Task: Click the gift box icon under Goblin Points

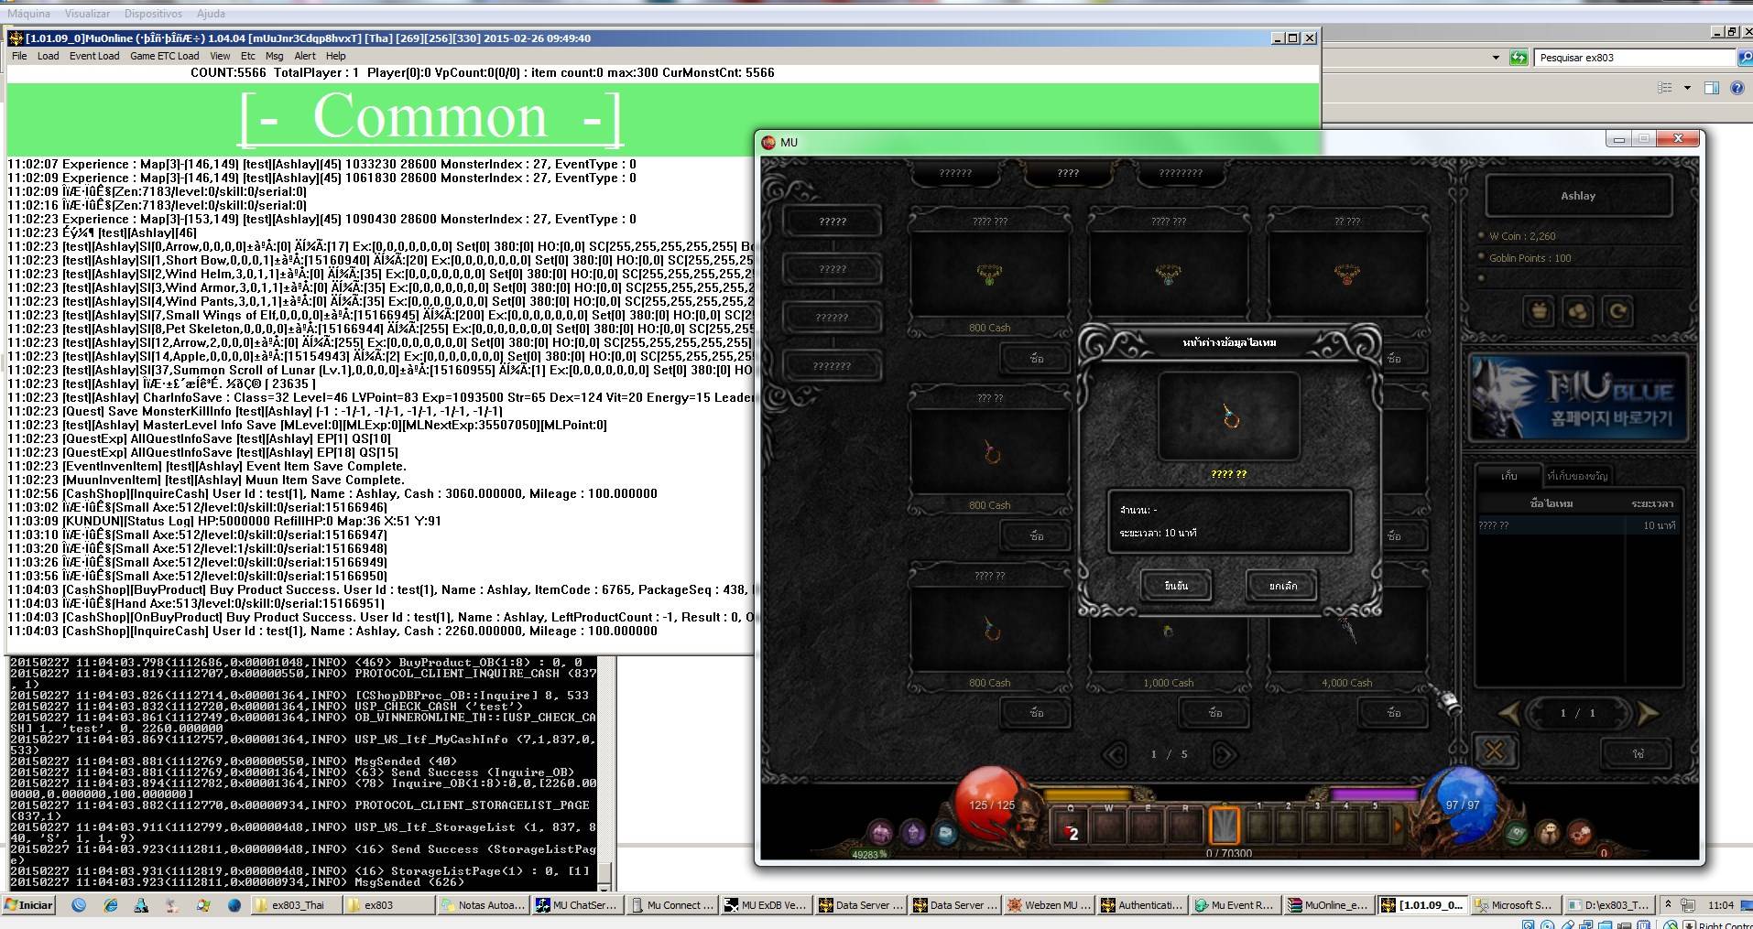Action: [1540, 311]
